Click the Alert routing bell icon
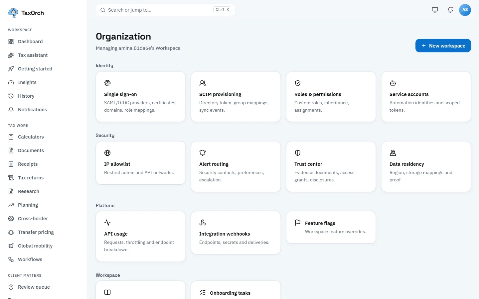Image resolution: width=479 pixels, height=299 pixels. point(203,153)
